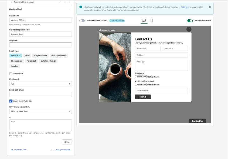Image resolution: width=228 pixels, height=159 pixels.
Task: Click the powered by qikify logo
Action: [x=107, y=30]
